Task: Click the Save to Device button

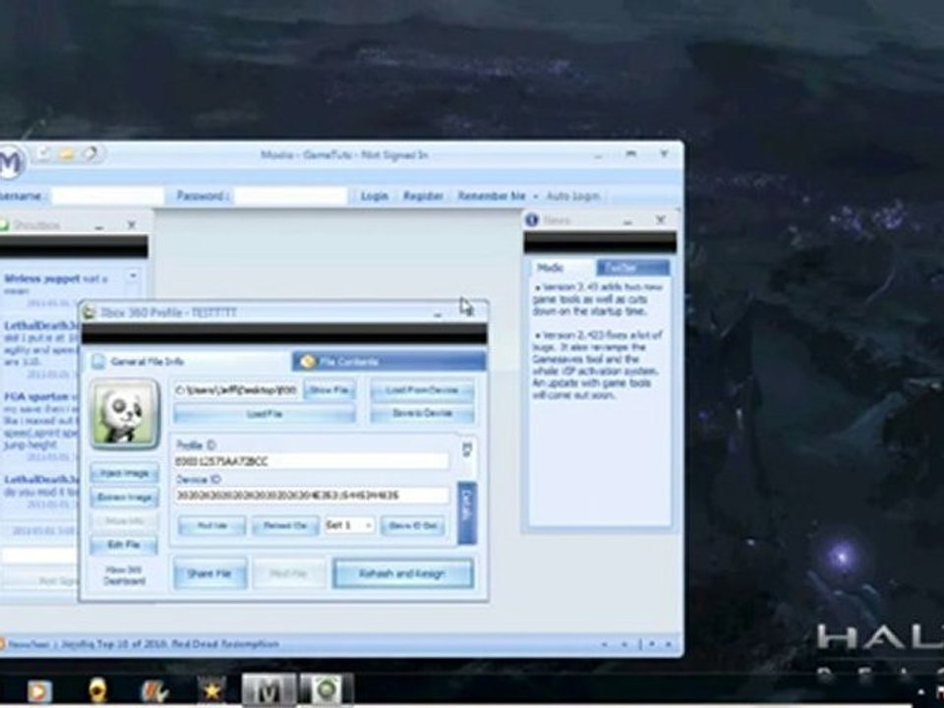Action: [422, 414]
